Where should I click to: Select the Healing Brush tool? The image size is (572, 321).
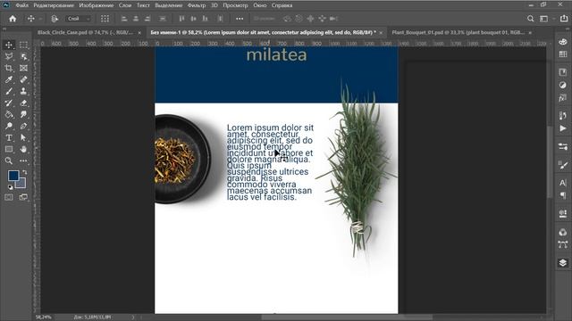[23, 79]
